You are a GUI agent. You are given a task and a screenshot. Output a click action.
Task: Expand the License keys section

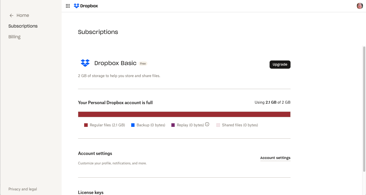(91, 192)
